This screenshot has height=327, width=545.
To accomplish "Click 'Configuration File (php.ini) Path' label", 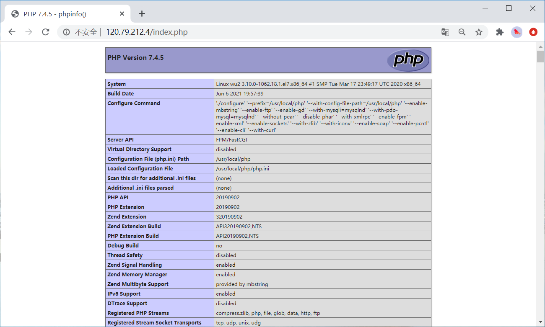I will pos(148,159).
